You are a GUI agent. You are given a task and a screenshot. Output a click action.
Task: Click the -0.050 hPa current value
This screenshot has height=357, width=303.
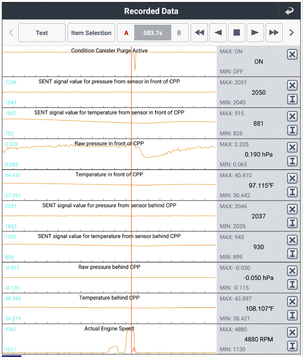pyautogui.click(x=259, y=278)
